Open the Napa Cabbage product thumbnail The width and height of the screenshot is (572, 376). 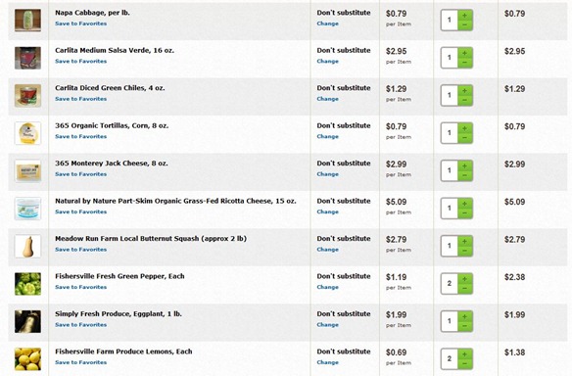point(27,20)
